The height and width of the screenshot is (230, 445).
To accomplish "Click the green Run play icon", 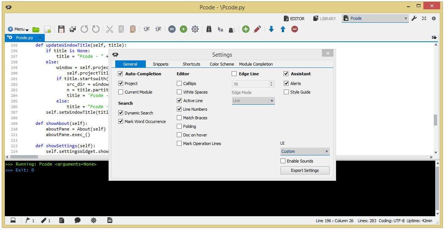I will click(184, 29).
